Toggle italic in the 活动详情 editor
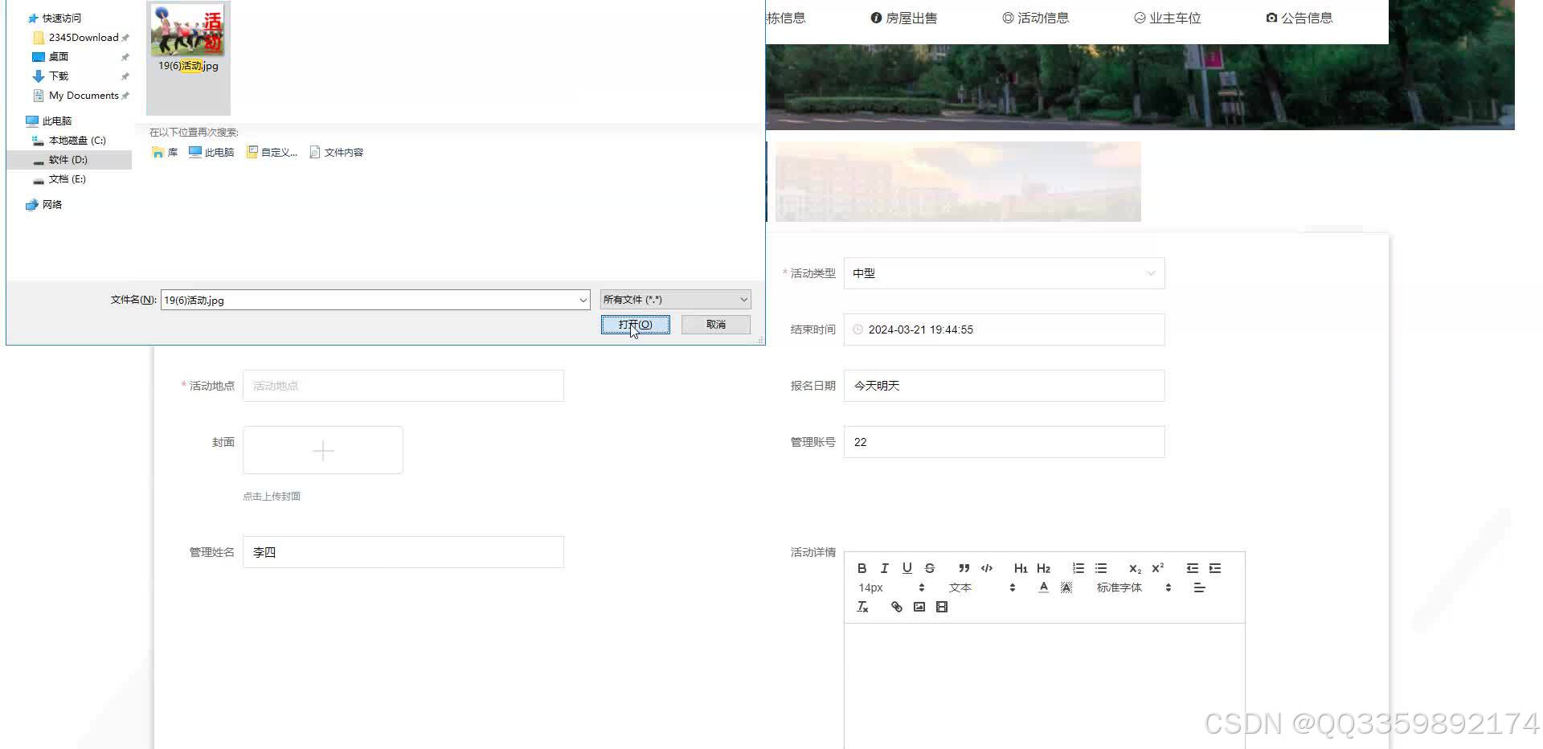 tap(884, 568)
